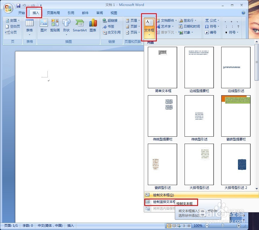This screenshot has height=230, width=259.
Task: Customize quick access toolbar arrow
Action: [41, 5]
